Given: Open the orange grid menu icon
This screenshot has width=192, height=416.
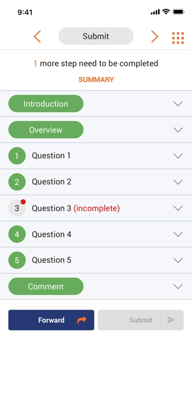Looking at the screenshot, I should click(x=178, y=38).
